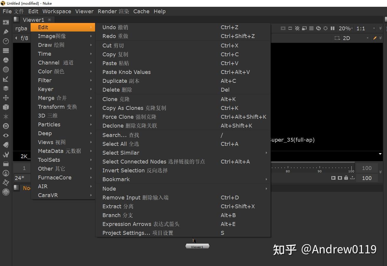Open the Merge layers toolbar icon
Viewport: 387px width, 266px height.
point(6,88)
